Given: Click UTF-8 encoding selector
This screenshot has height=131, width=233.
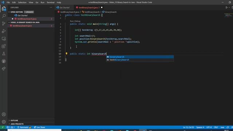Looking at the screenshot, I should (x=209, y=127).
